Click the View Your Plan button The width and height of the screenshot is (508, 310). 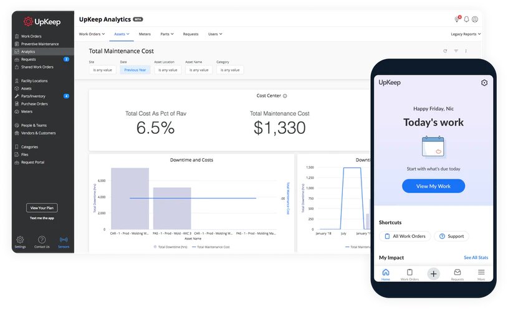[x=42, y=208]
